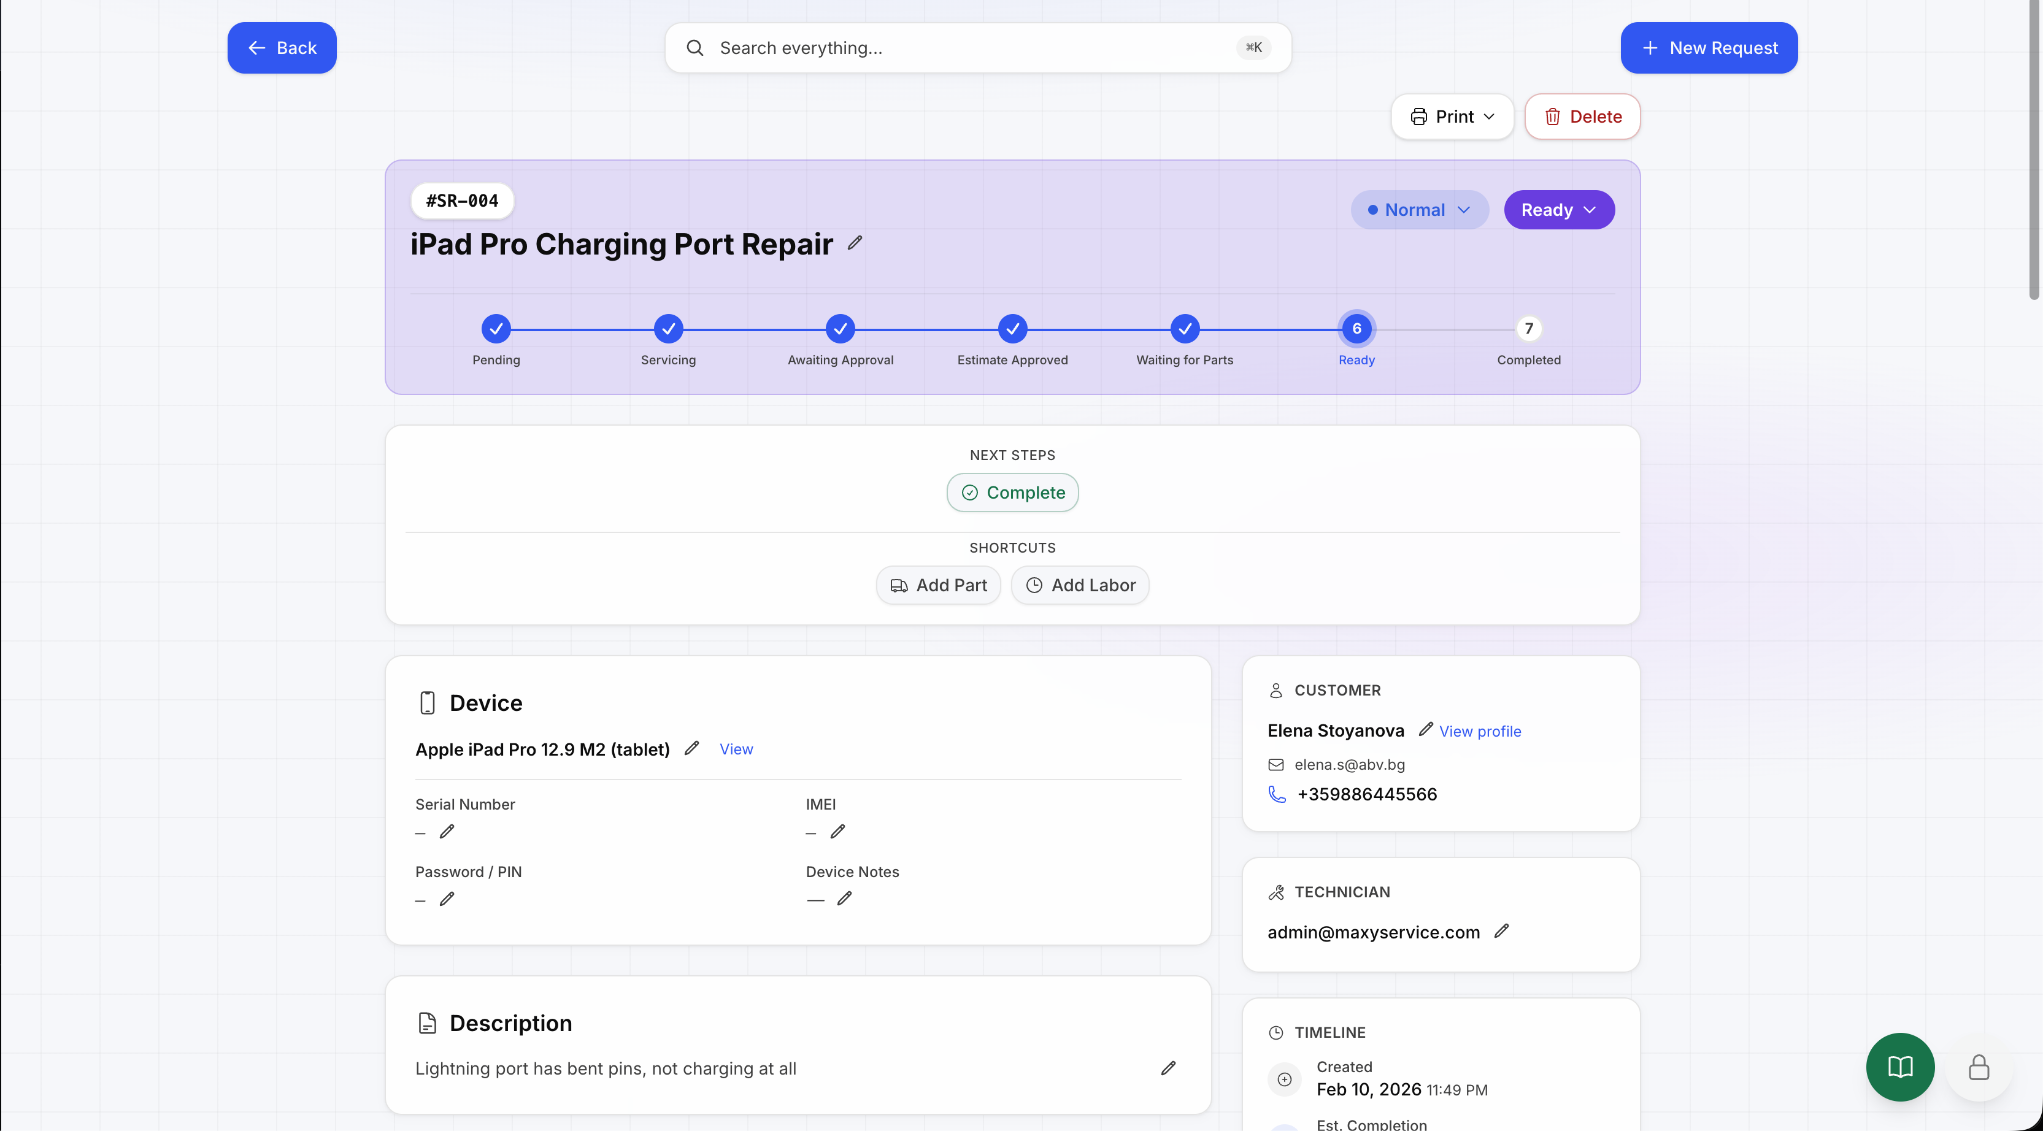Create a New Request
The width and height of the screenshot is (2043, 1131).
(x=1708, y=48)
